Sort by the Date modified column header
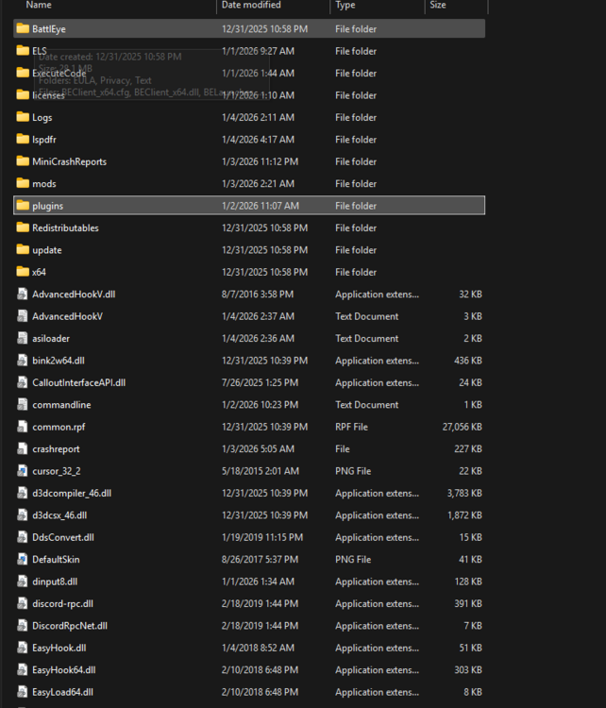Viewport: 606px width, 708px height. click(x=251, y=5)
